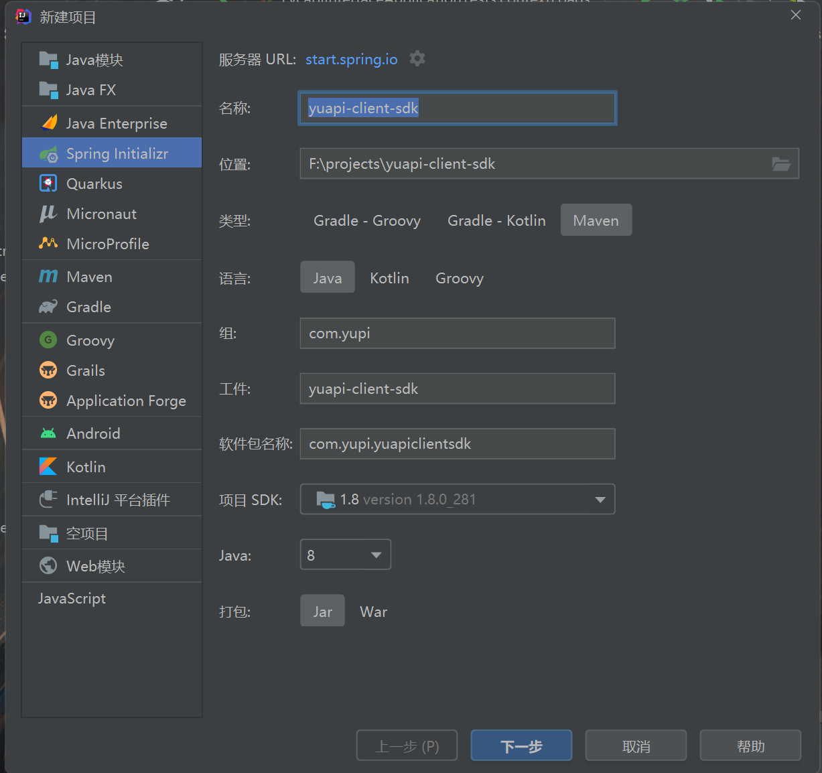Image resolution: width=822 pixels, height=773 pixels.
Task: Open the start.spring.io server link
Action: point(352,59)
